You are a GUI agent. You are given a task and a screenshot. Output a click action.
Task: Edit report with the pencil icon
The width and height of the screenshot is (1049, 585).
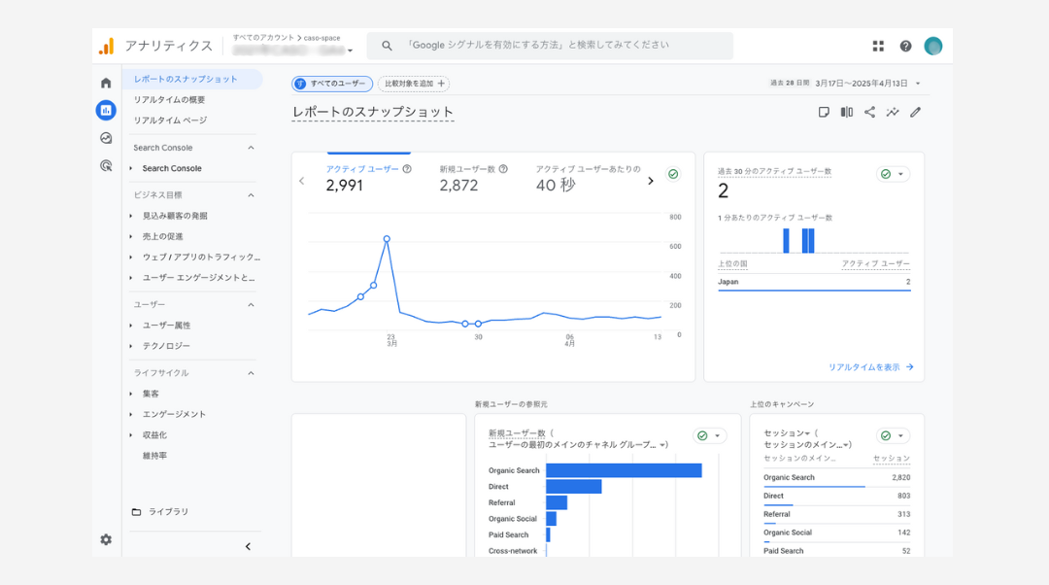pyautogui.click(x=915, y=112)
